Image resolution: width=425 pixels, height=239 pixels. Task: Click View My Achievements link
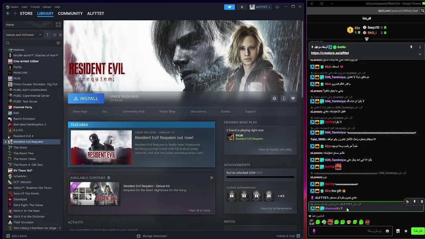click(x=276, y=208)
